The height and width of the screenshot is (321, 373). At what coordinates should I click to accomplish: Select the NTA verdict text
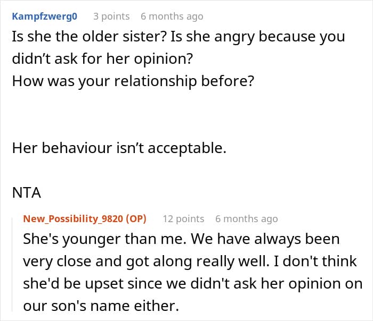pos(27,192)
